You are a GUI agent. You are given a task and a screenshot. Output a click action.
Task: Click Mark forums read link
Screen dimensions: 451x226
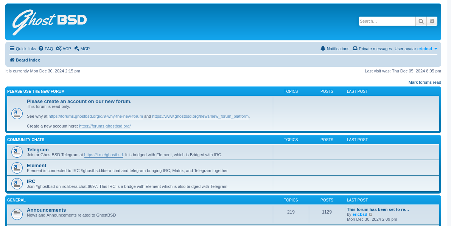coord(425,82)
